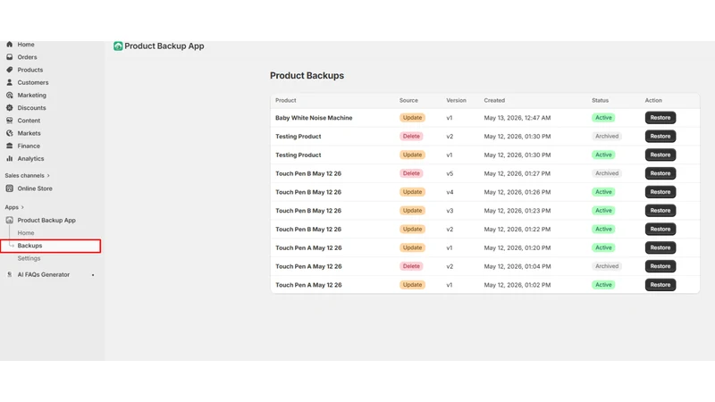Restore Touch Pen B v5 backup

pyautogui.click(x=660, y=173)
